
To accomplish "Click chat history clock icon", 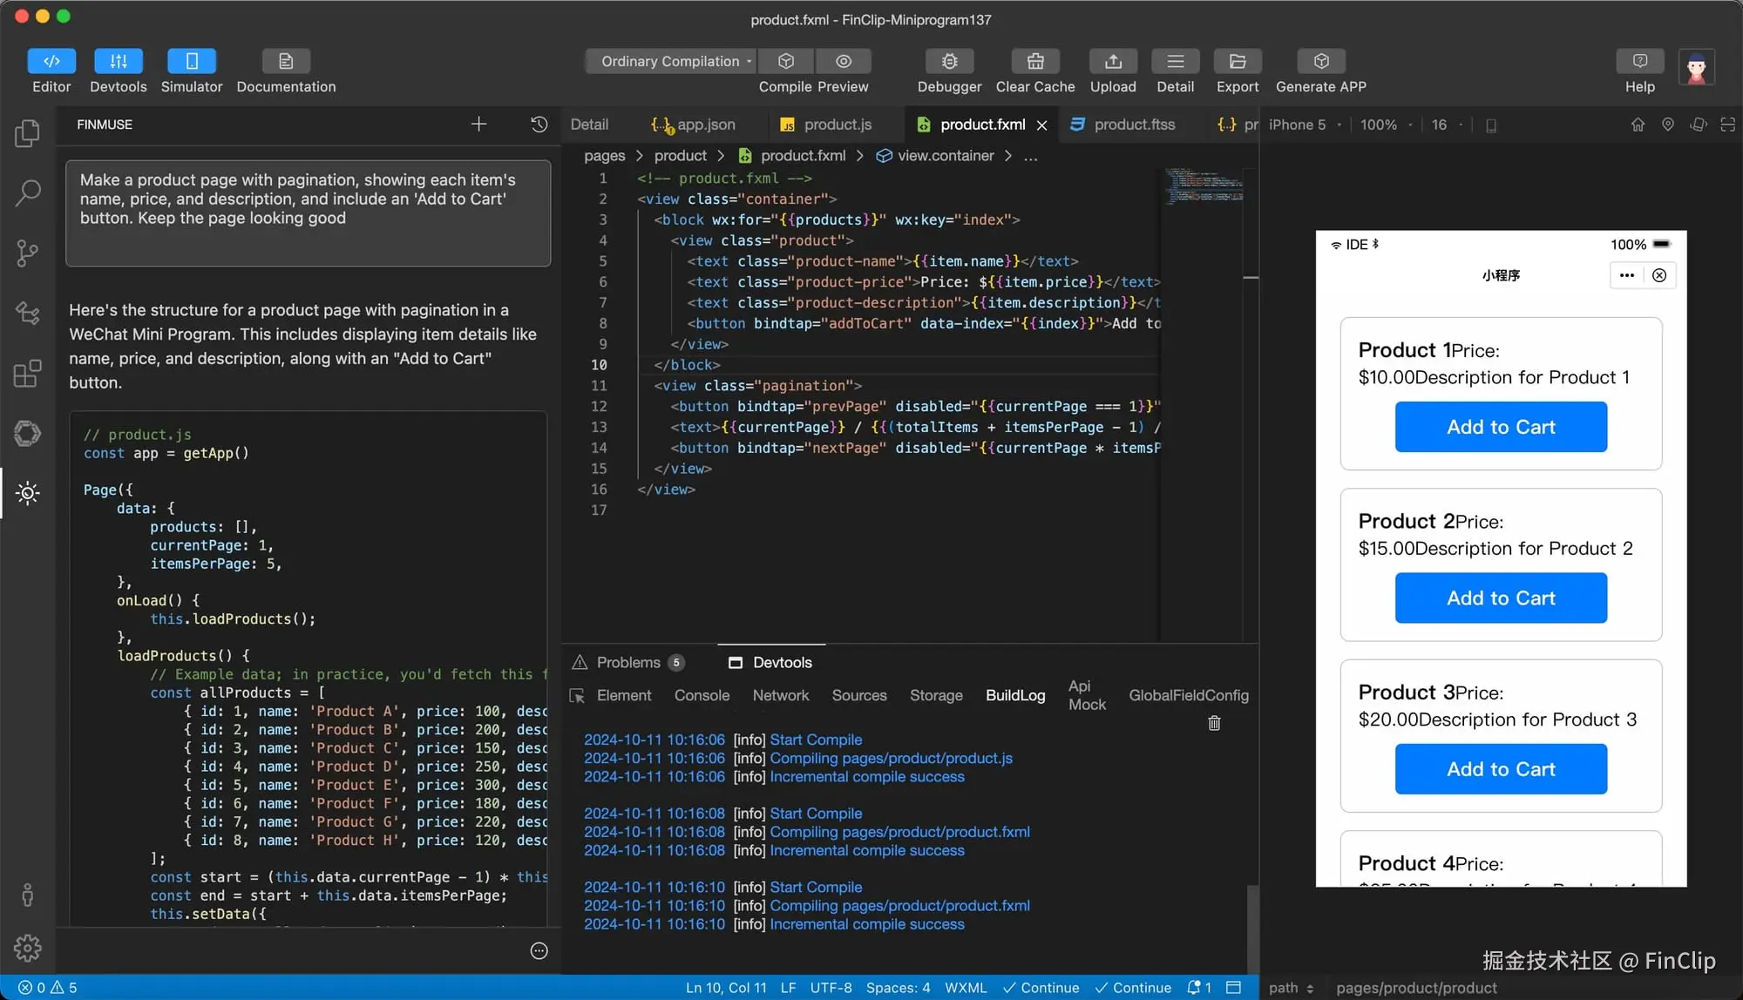I will pyautogui.click(x=539, y=125).
